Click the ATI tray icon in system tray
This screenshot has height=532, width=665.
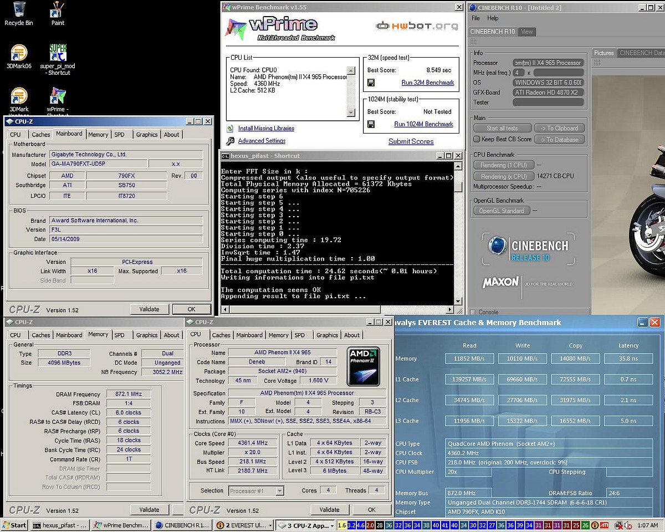tap(603, 525)
